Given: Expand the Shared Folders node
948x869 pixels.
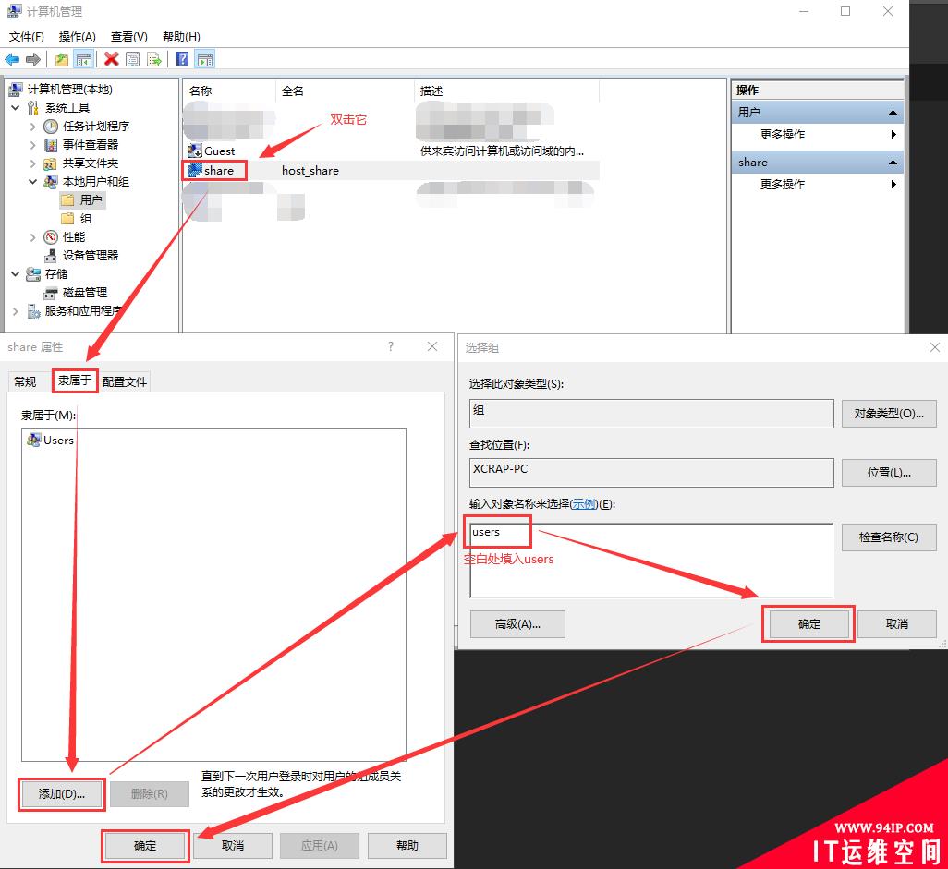Looking at the screenshot, I should 32,163.
